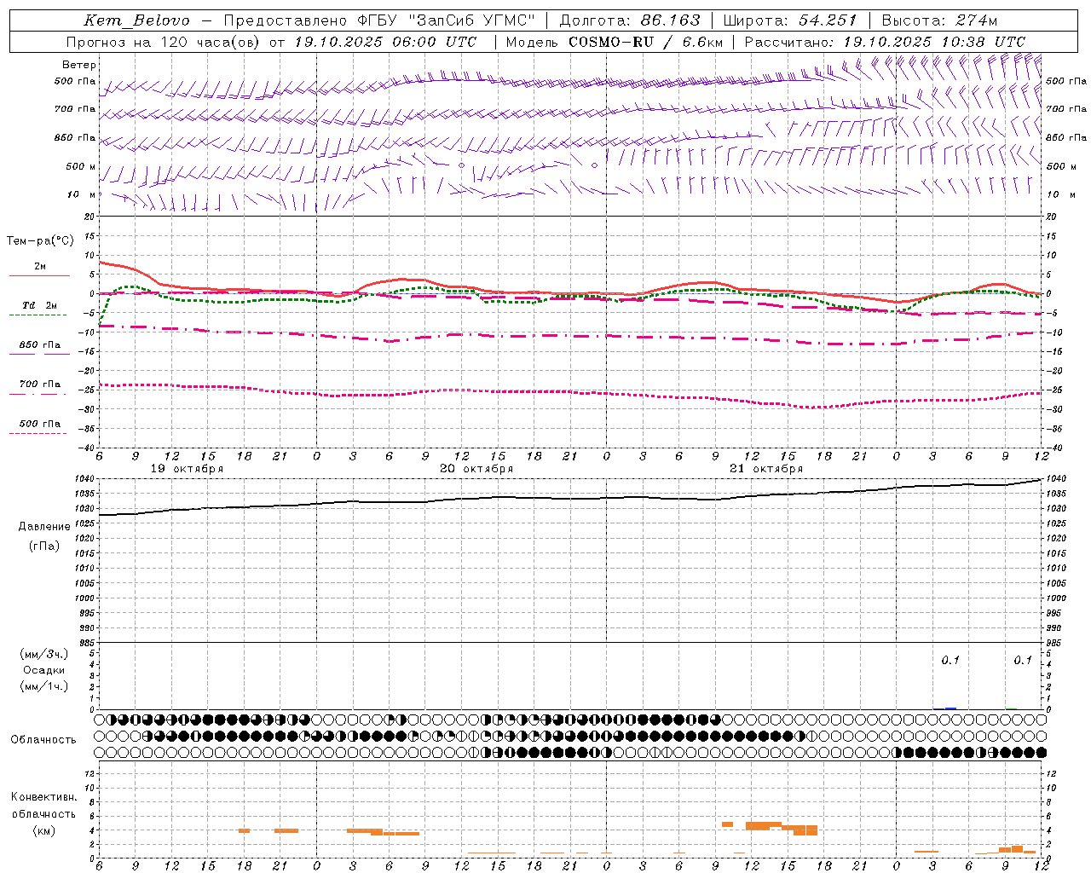The height and width of the screenshot is (873, 1091).
Task: Click the "Облачность" cloud cover label
Action: tap(43, 740)
